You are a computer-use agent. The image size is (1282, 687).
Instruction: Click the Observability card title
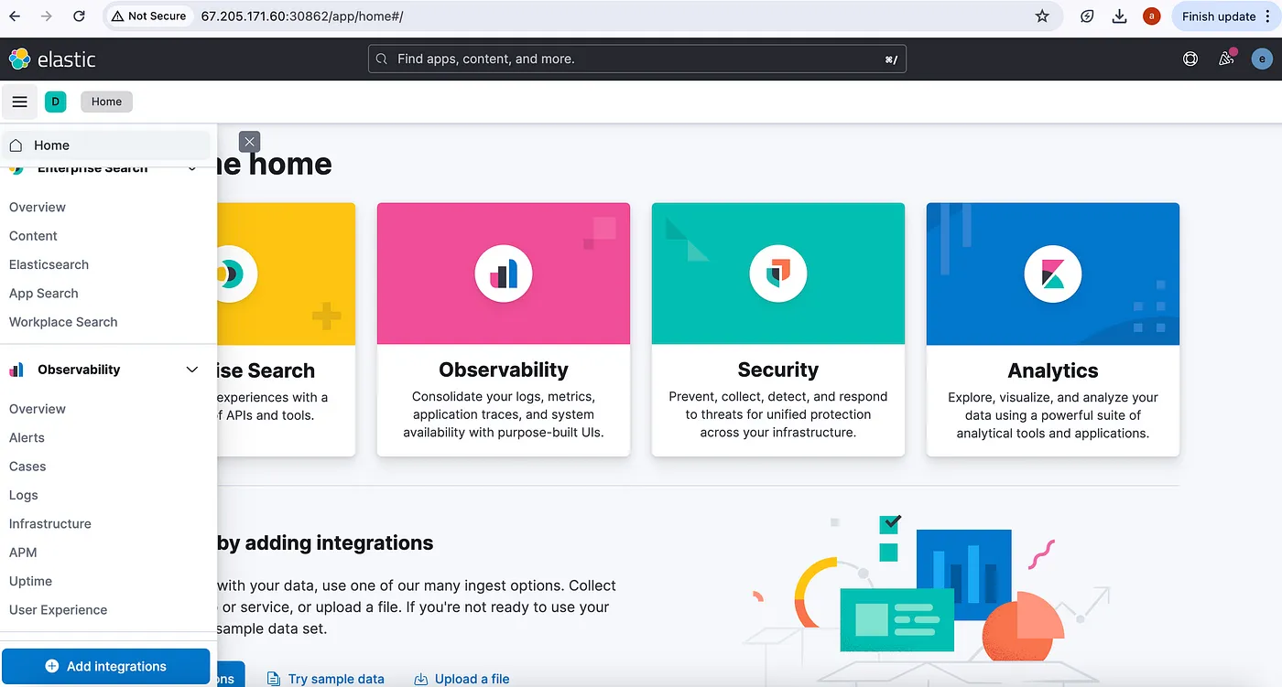pos(504,370)
